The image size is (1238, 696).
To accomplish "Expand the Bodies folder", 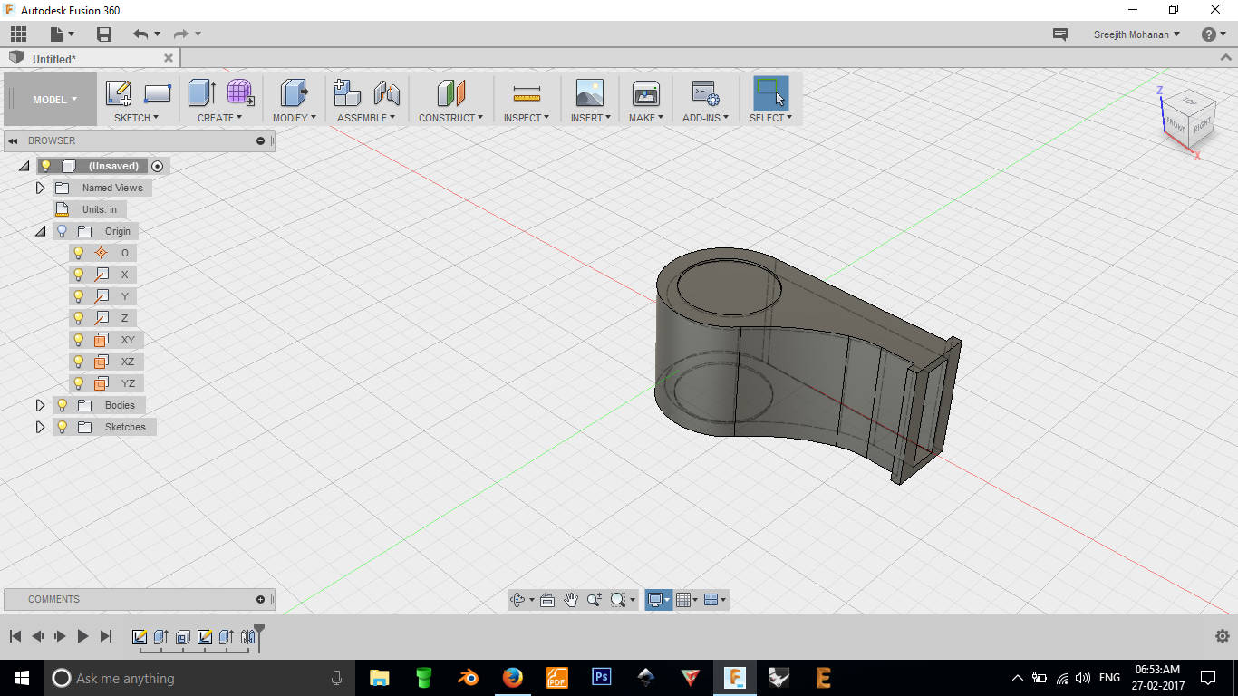I will pos(40,405).
